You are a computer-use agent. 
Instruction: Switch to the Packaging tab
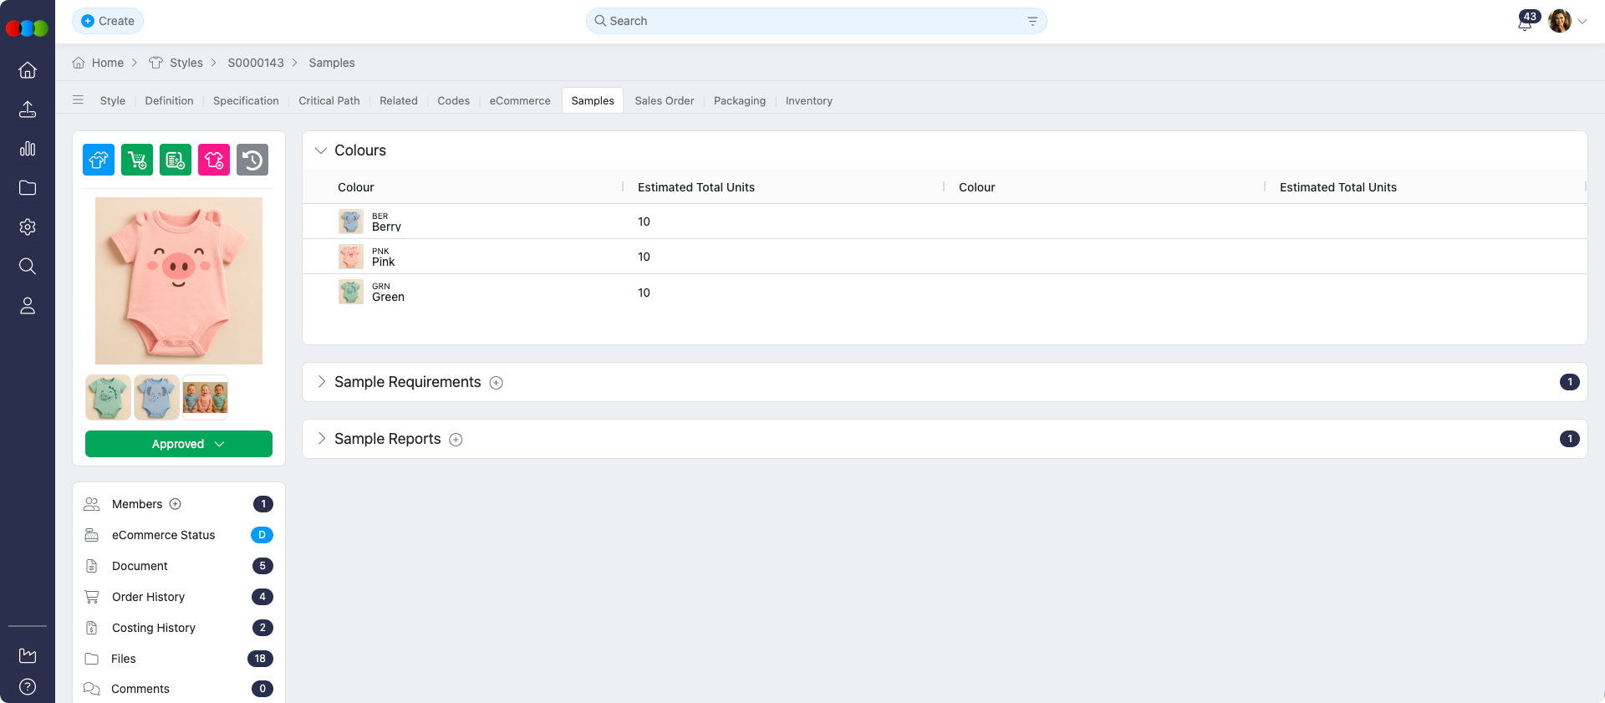(x=739, y=100)
